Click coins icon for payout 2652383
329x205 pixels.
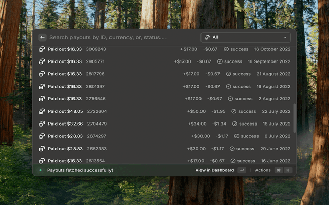click(x=42, y=149)
